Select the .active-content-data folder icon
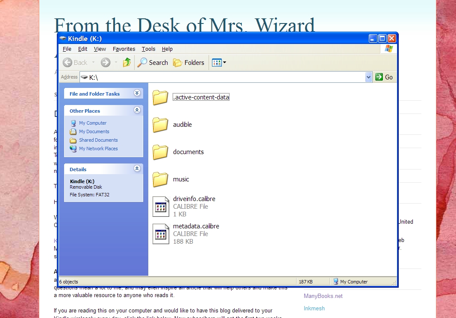The height and width of the screenshot is (318, 456). (x=160, y=97)
